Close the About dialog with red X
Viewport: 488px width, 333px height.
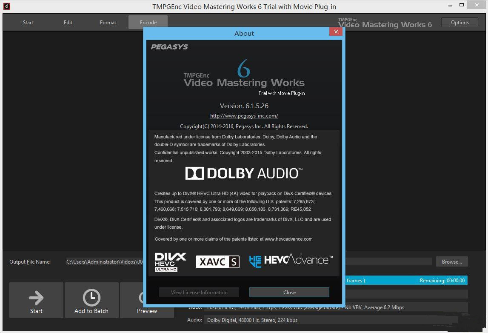coord(336,32)
